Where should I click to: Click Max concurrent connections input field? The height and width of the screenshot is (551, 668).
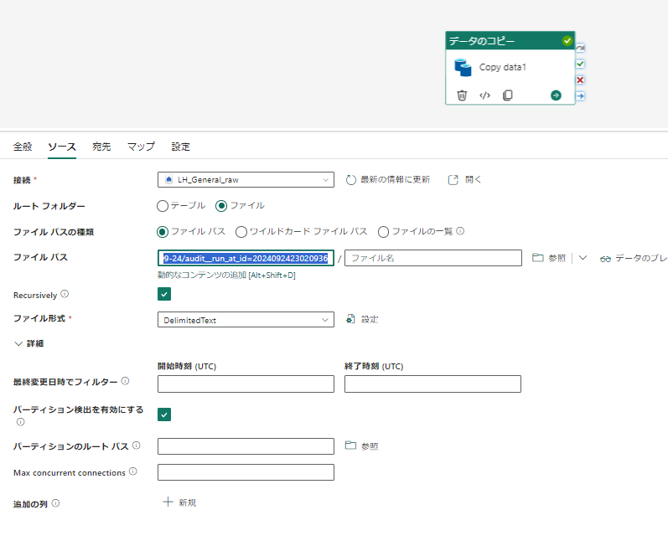coord(246,472)
